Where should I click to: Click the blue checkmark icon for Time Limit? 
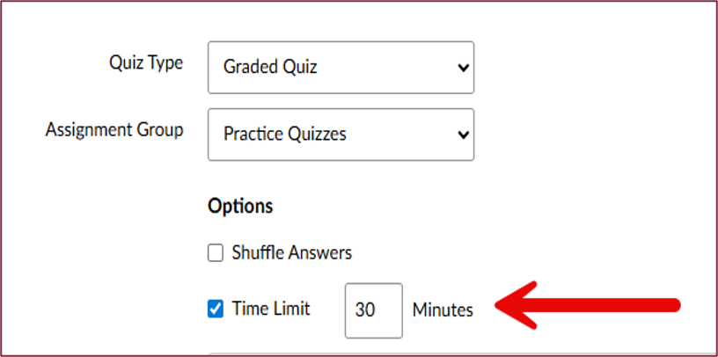[216, 310]
